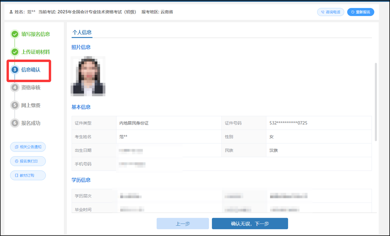Click the 证件号码 value field
The image size is (390, 236).
tap(319, 123)
